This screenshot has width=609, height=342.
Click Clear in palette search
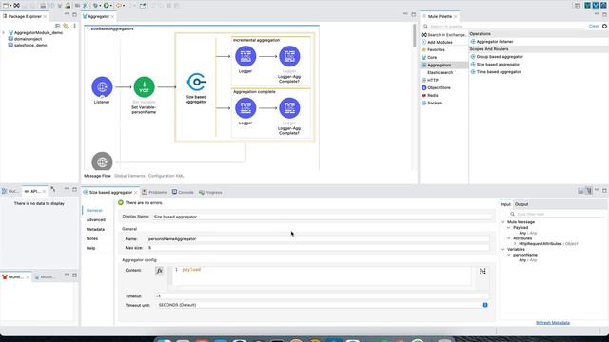click(x=594, y=26)
